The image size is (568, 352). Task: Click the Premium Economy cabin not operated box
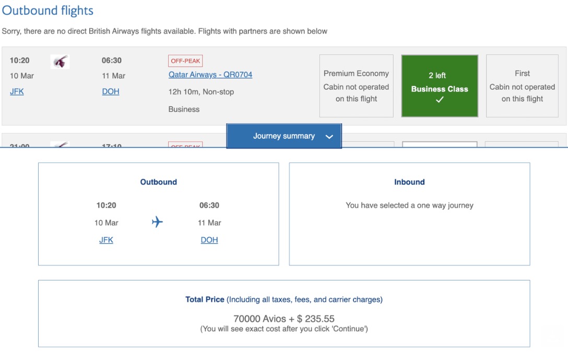356,86
